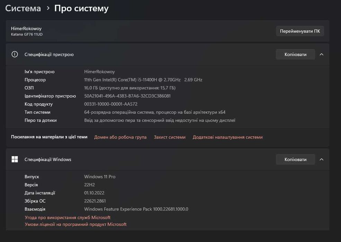The image size is (341, 242).
Task: Click the processor specification value
Action: [x=143, y=80]
